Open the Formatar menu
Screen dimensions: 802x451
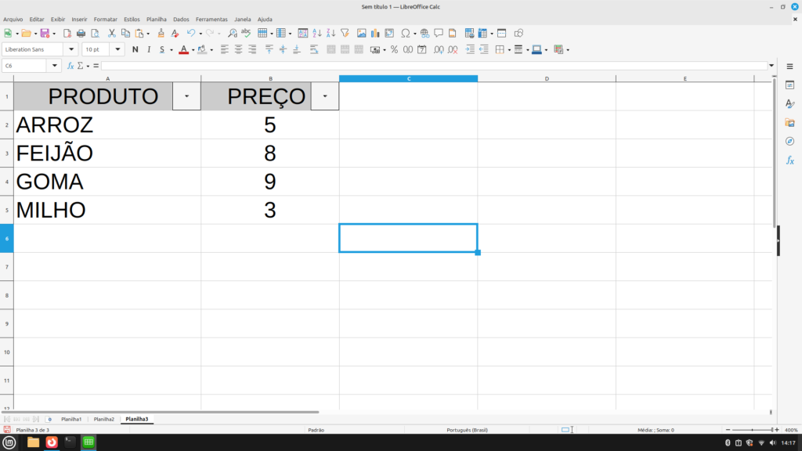coord(105,19)
